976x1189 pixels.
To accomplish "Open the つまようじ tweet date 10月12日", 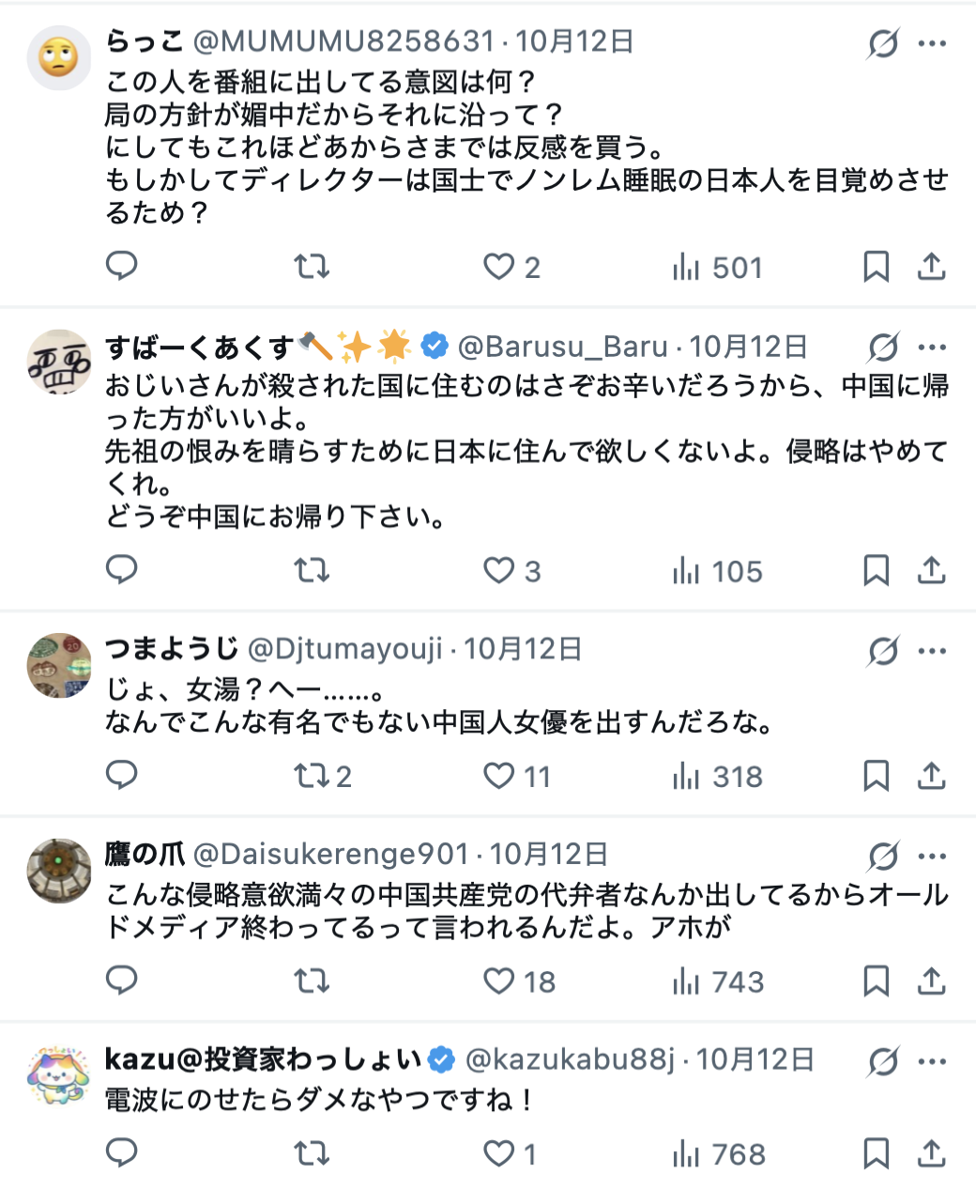I will point(523,648).
